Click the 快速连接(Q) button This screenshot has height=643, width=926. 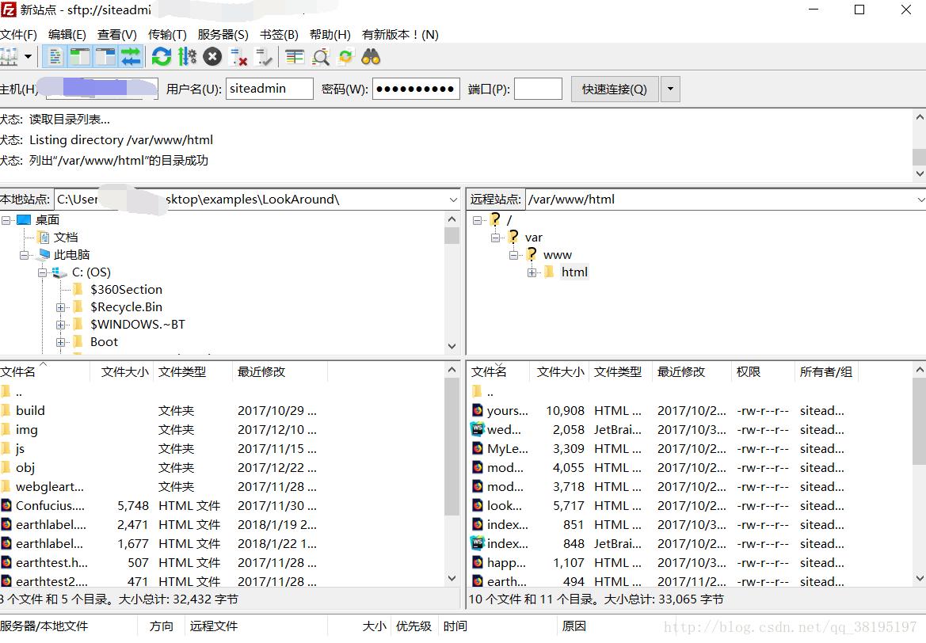[615, 89]
